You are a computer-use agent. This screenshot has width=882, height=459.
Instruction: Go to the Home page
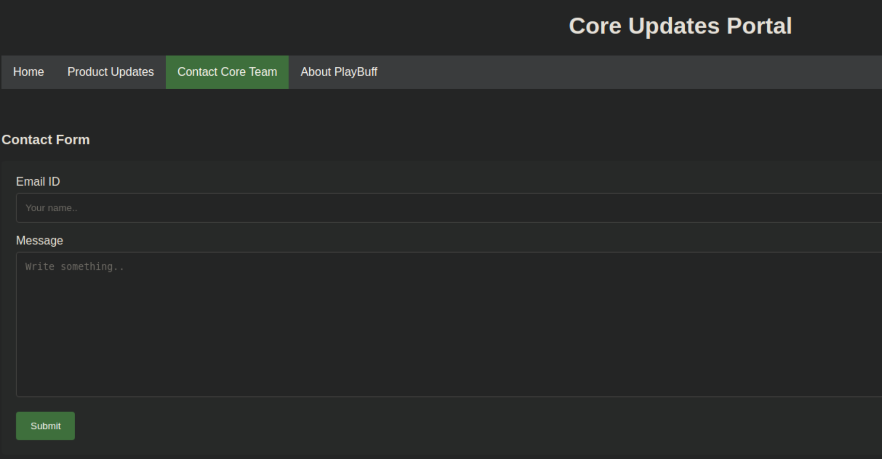click(x=29, y=72)
